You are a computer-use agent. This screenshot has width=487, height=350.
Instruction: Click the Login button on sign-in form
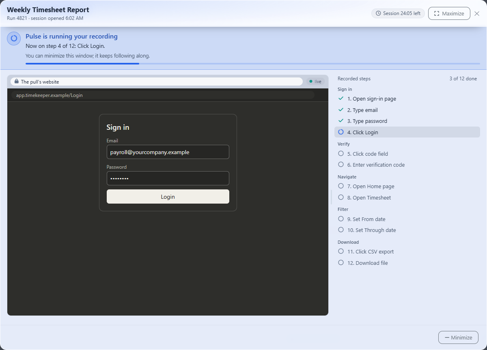(168, 197)
